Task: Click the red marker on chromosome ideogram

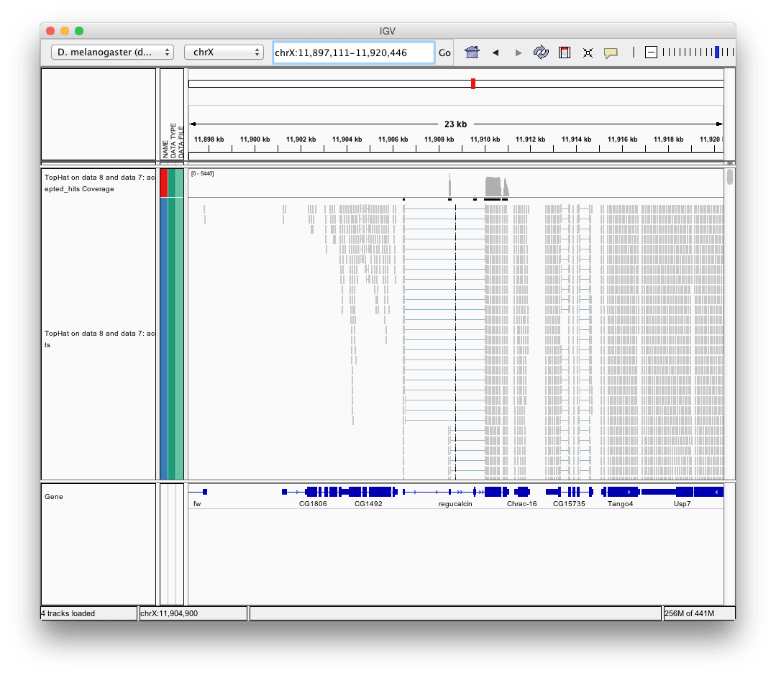Action: (473, 83)
